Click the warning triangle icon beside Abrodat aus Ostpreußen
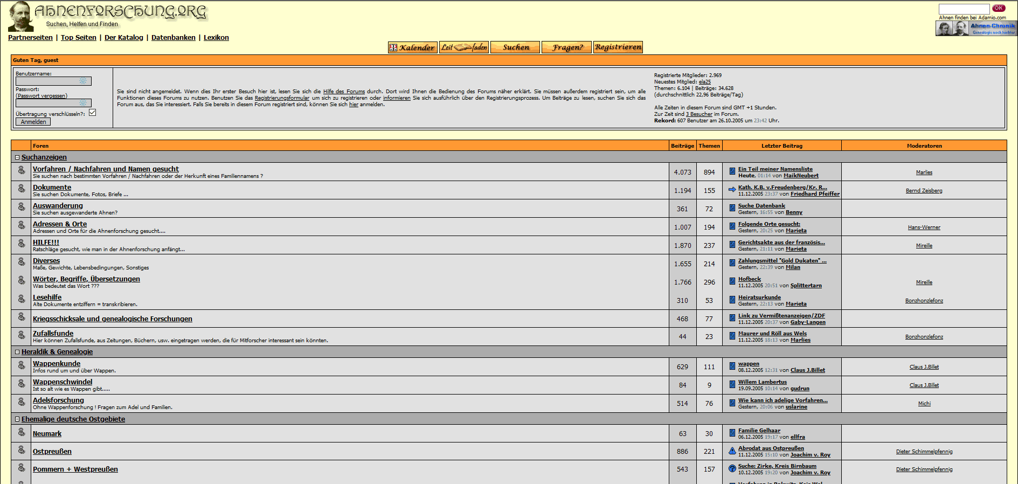The image size is (1018, 484). tap(732, 451)
